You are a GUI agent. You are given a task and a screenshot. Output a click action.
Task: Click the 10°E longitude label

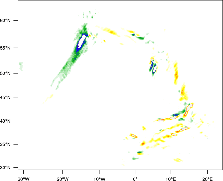pos(171,179)
